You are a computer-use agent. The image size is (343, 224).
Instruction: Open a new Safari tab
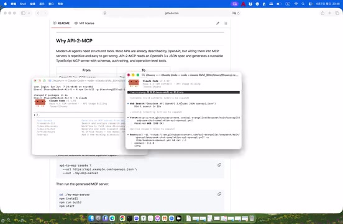[x=330, y=13]
